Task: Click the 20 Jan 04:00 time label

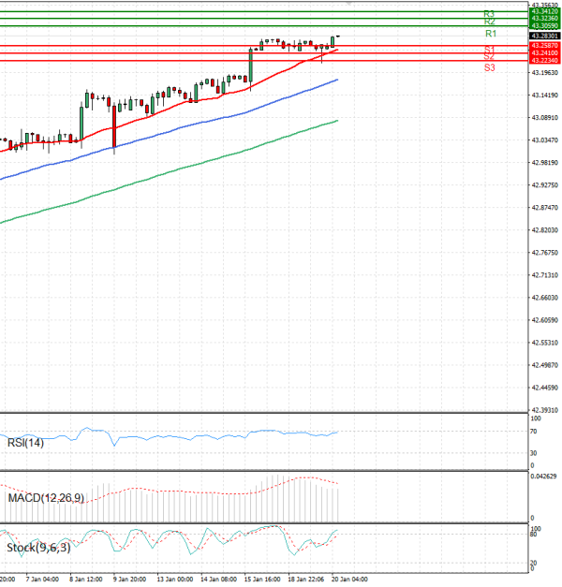Action: click(x=348, y=580)
